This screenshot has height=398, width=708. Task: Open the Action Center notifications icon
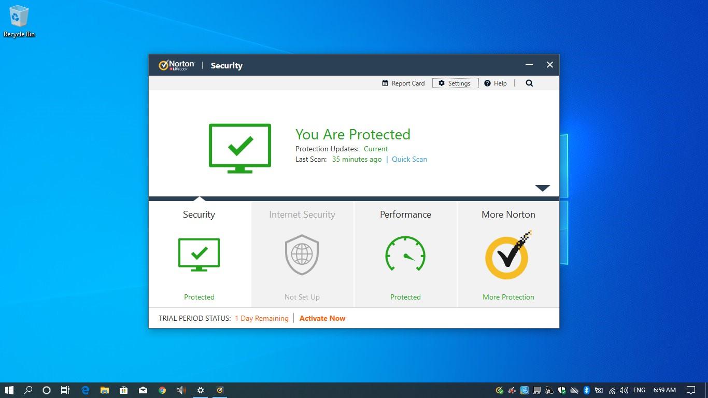tap(691, 390)
